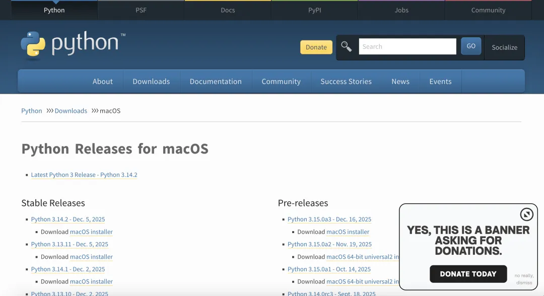544x296 pixels.
Task: Open Python 3.14.1 - Dec. 2, 2025 link
Action: pos(68,269)
